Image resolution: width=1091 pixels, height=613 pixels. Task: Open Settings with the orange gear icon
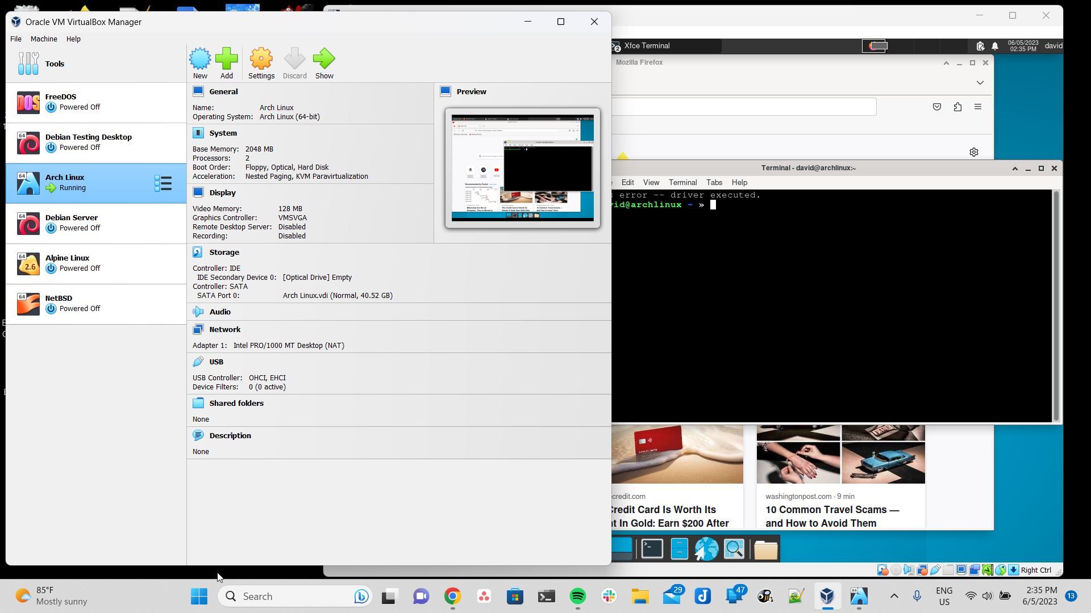[261, 62]
